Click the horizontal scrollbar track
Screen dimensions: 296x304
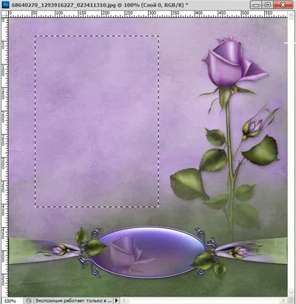pos(203,301)
